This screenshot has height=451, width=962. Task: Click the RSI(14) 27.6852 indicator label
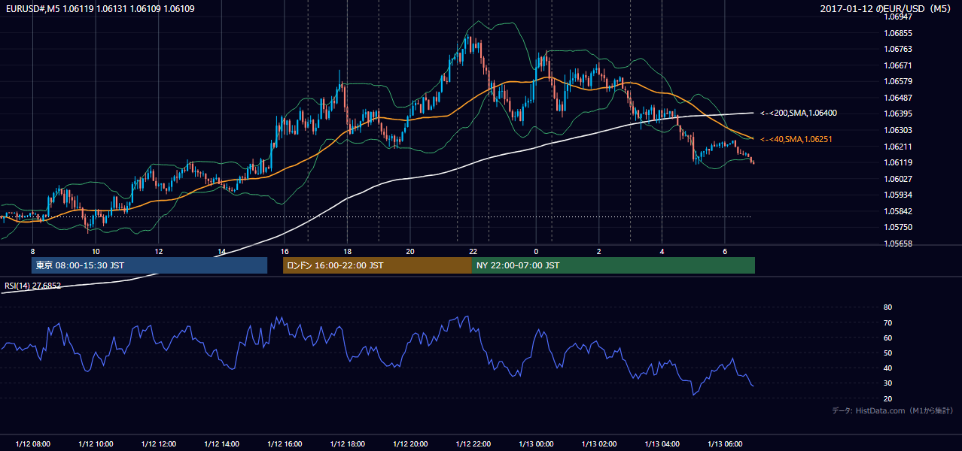(33, 286)
